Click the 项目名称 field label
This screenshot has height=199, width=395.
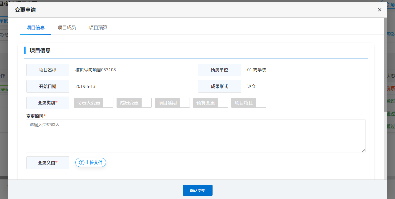click(48, 70)
